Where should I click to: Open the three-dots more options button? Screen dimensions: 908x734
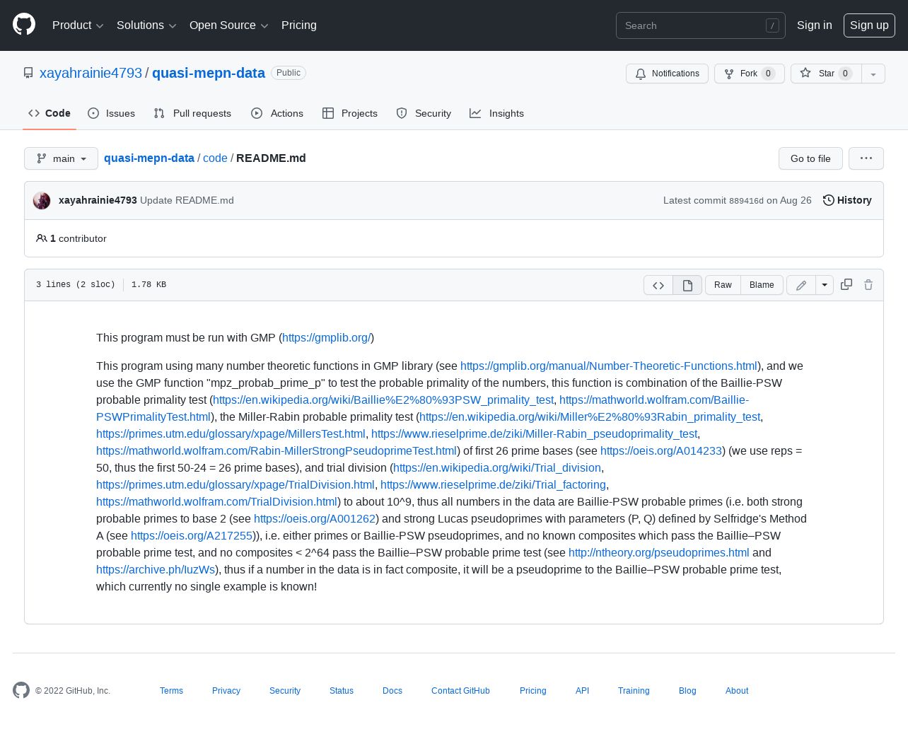pos(866,158)
